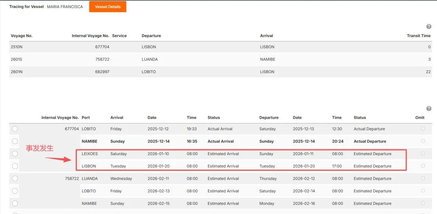The width and height of the screenshot is (437, 214).
Task: Click arrival port NAMIBE in voyage 2601S row
Action: 267,59
